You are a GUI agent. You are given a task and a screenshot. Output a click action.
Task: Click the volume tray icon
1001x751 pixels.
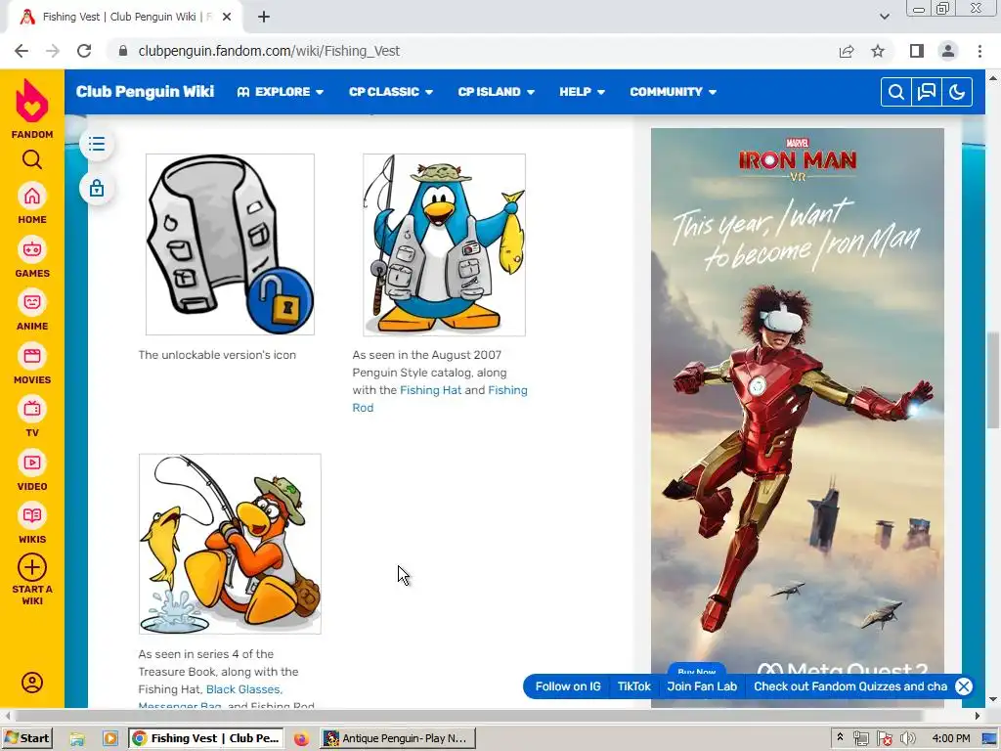point(908,739)
